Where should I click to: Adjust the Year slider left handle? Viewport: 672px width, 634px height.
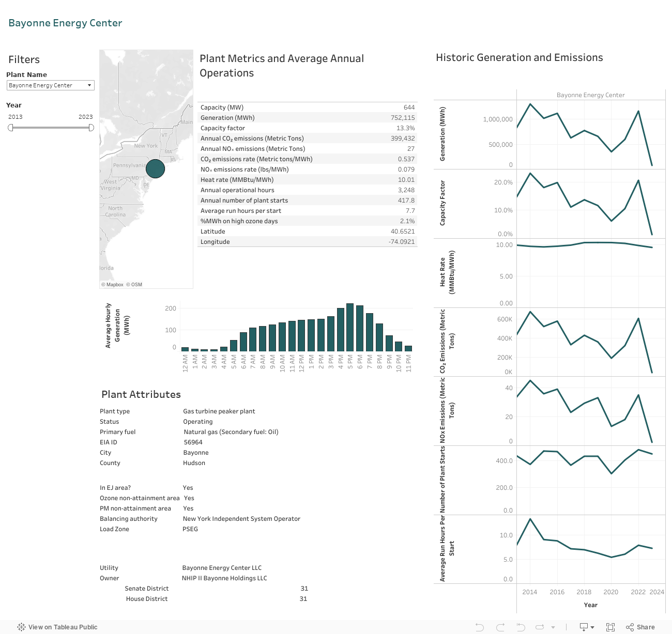pyautogui.click(x=10, y=128)
